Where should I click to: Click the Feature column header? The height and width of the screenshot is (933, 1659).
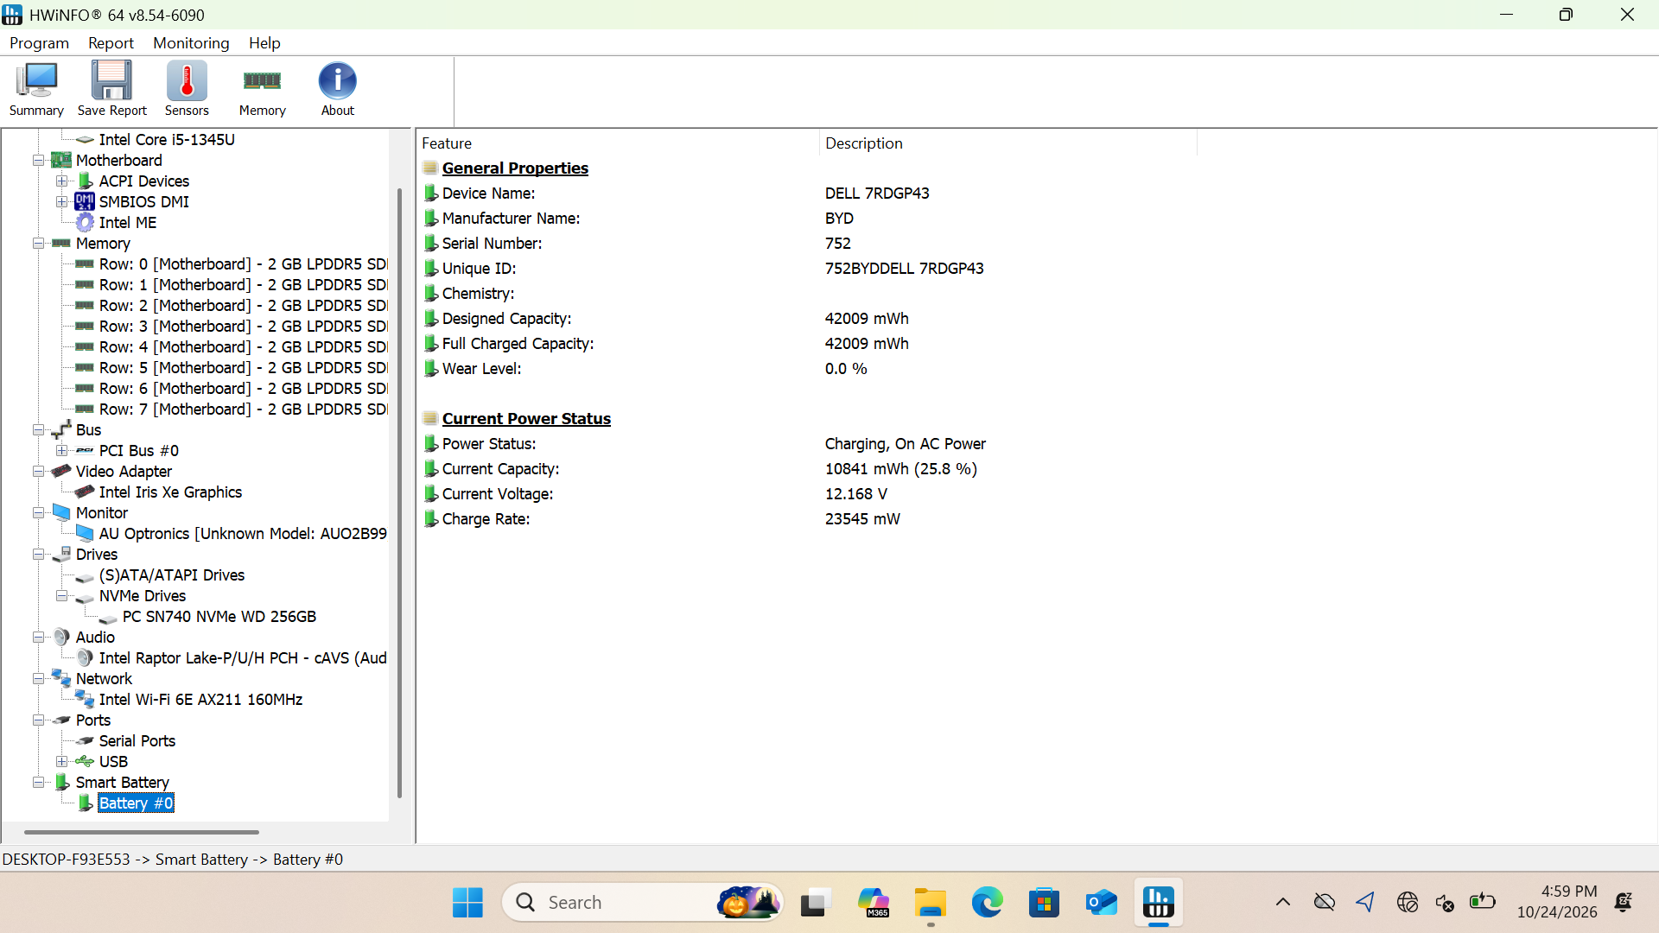(x=618, y=143)
